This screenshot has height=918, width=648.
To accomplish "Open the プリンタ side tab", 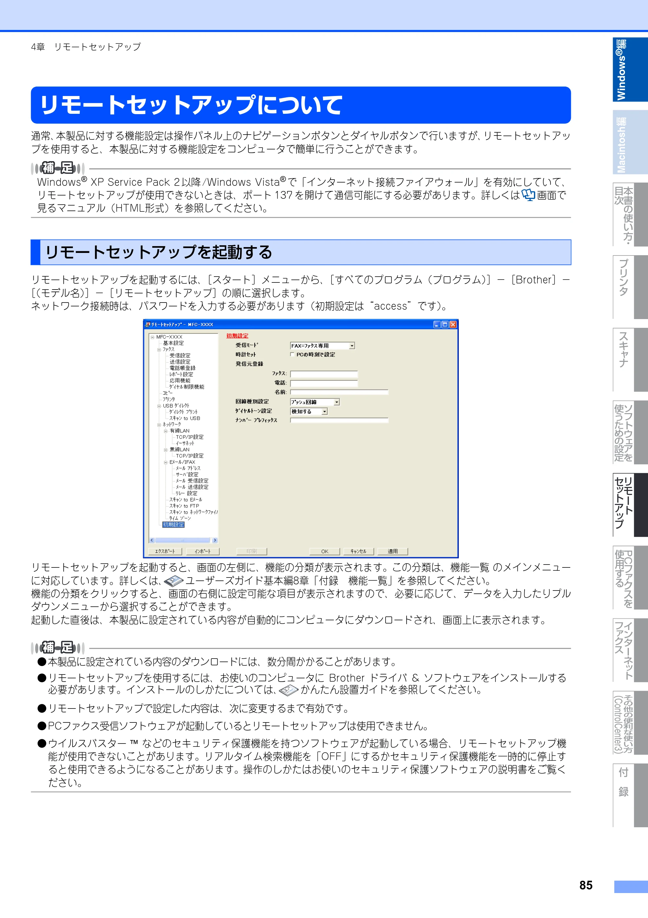I will coord(630,287).
